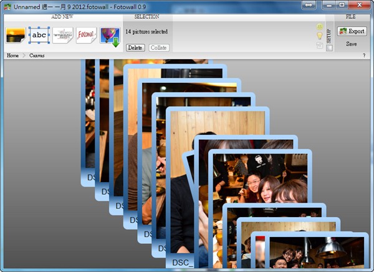This screenshot has width=374, height=272.
Task: Add a word cloud item
Action: pos(63,36)
